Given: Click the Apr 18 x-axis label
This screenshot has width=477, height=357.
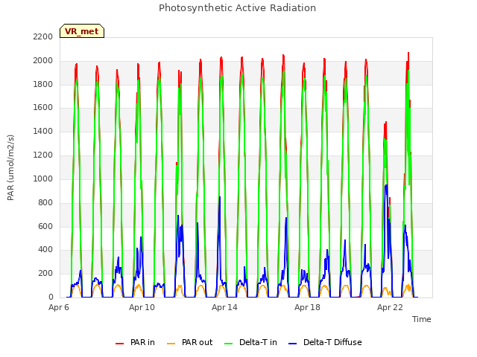Looking at the screenshot, I should pyautogui.click(x=307, y=307).
